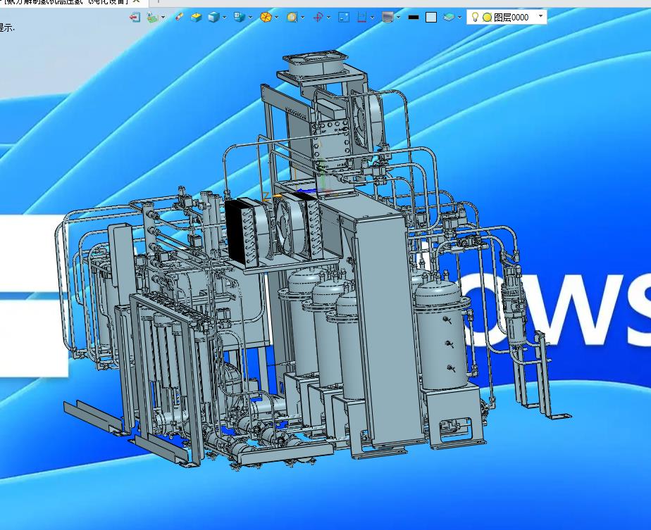Viewport: 651px width, 530px height.
Task: Click the document tab title
Action: point(64,1)
